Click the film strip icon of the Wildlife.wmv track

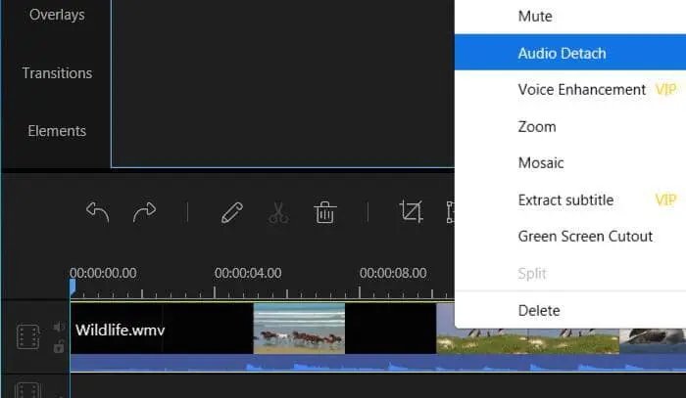pyautogui.click(x=28, y=336)
